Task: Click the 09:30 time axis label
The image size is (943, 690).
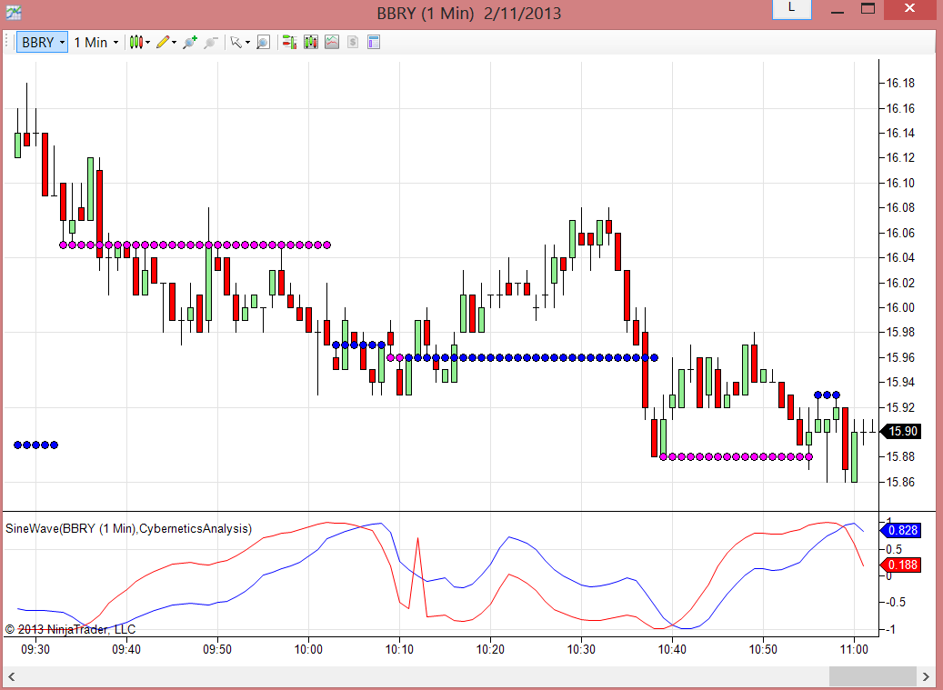Action: tap(35, 650)
